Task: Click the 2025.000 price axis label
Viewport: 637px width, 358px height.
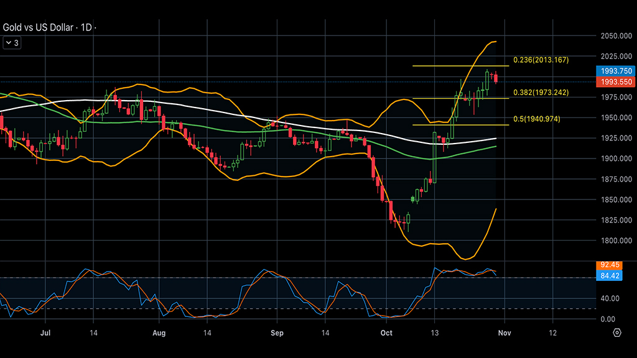Action: [x=616, y=57]
